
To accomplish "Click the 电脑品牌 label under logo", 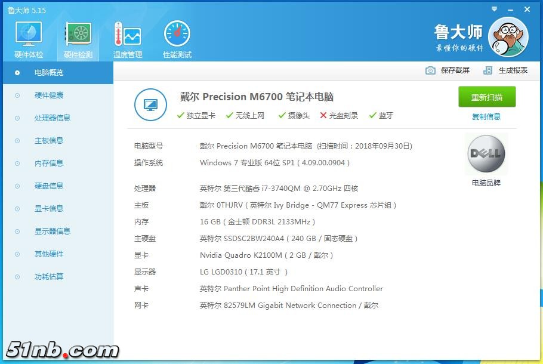I will click(x=486, y=183).
